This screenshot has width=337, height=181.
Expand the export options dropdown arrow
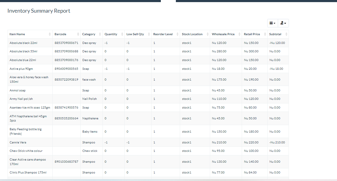pos(285,23)
